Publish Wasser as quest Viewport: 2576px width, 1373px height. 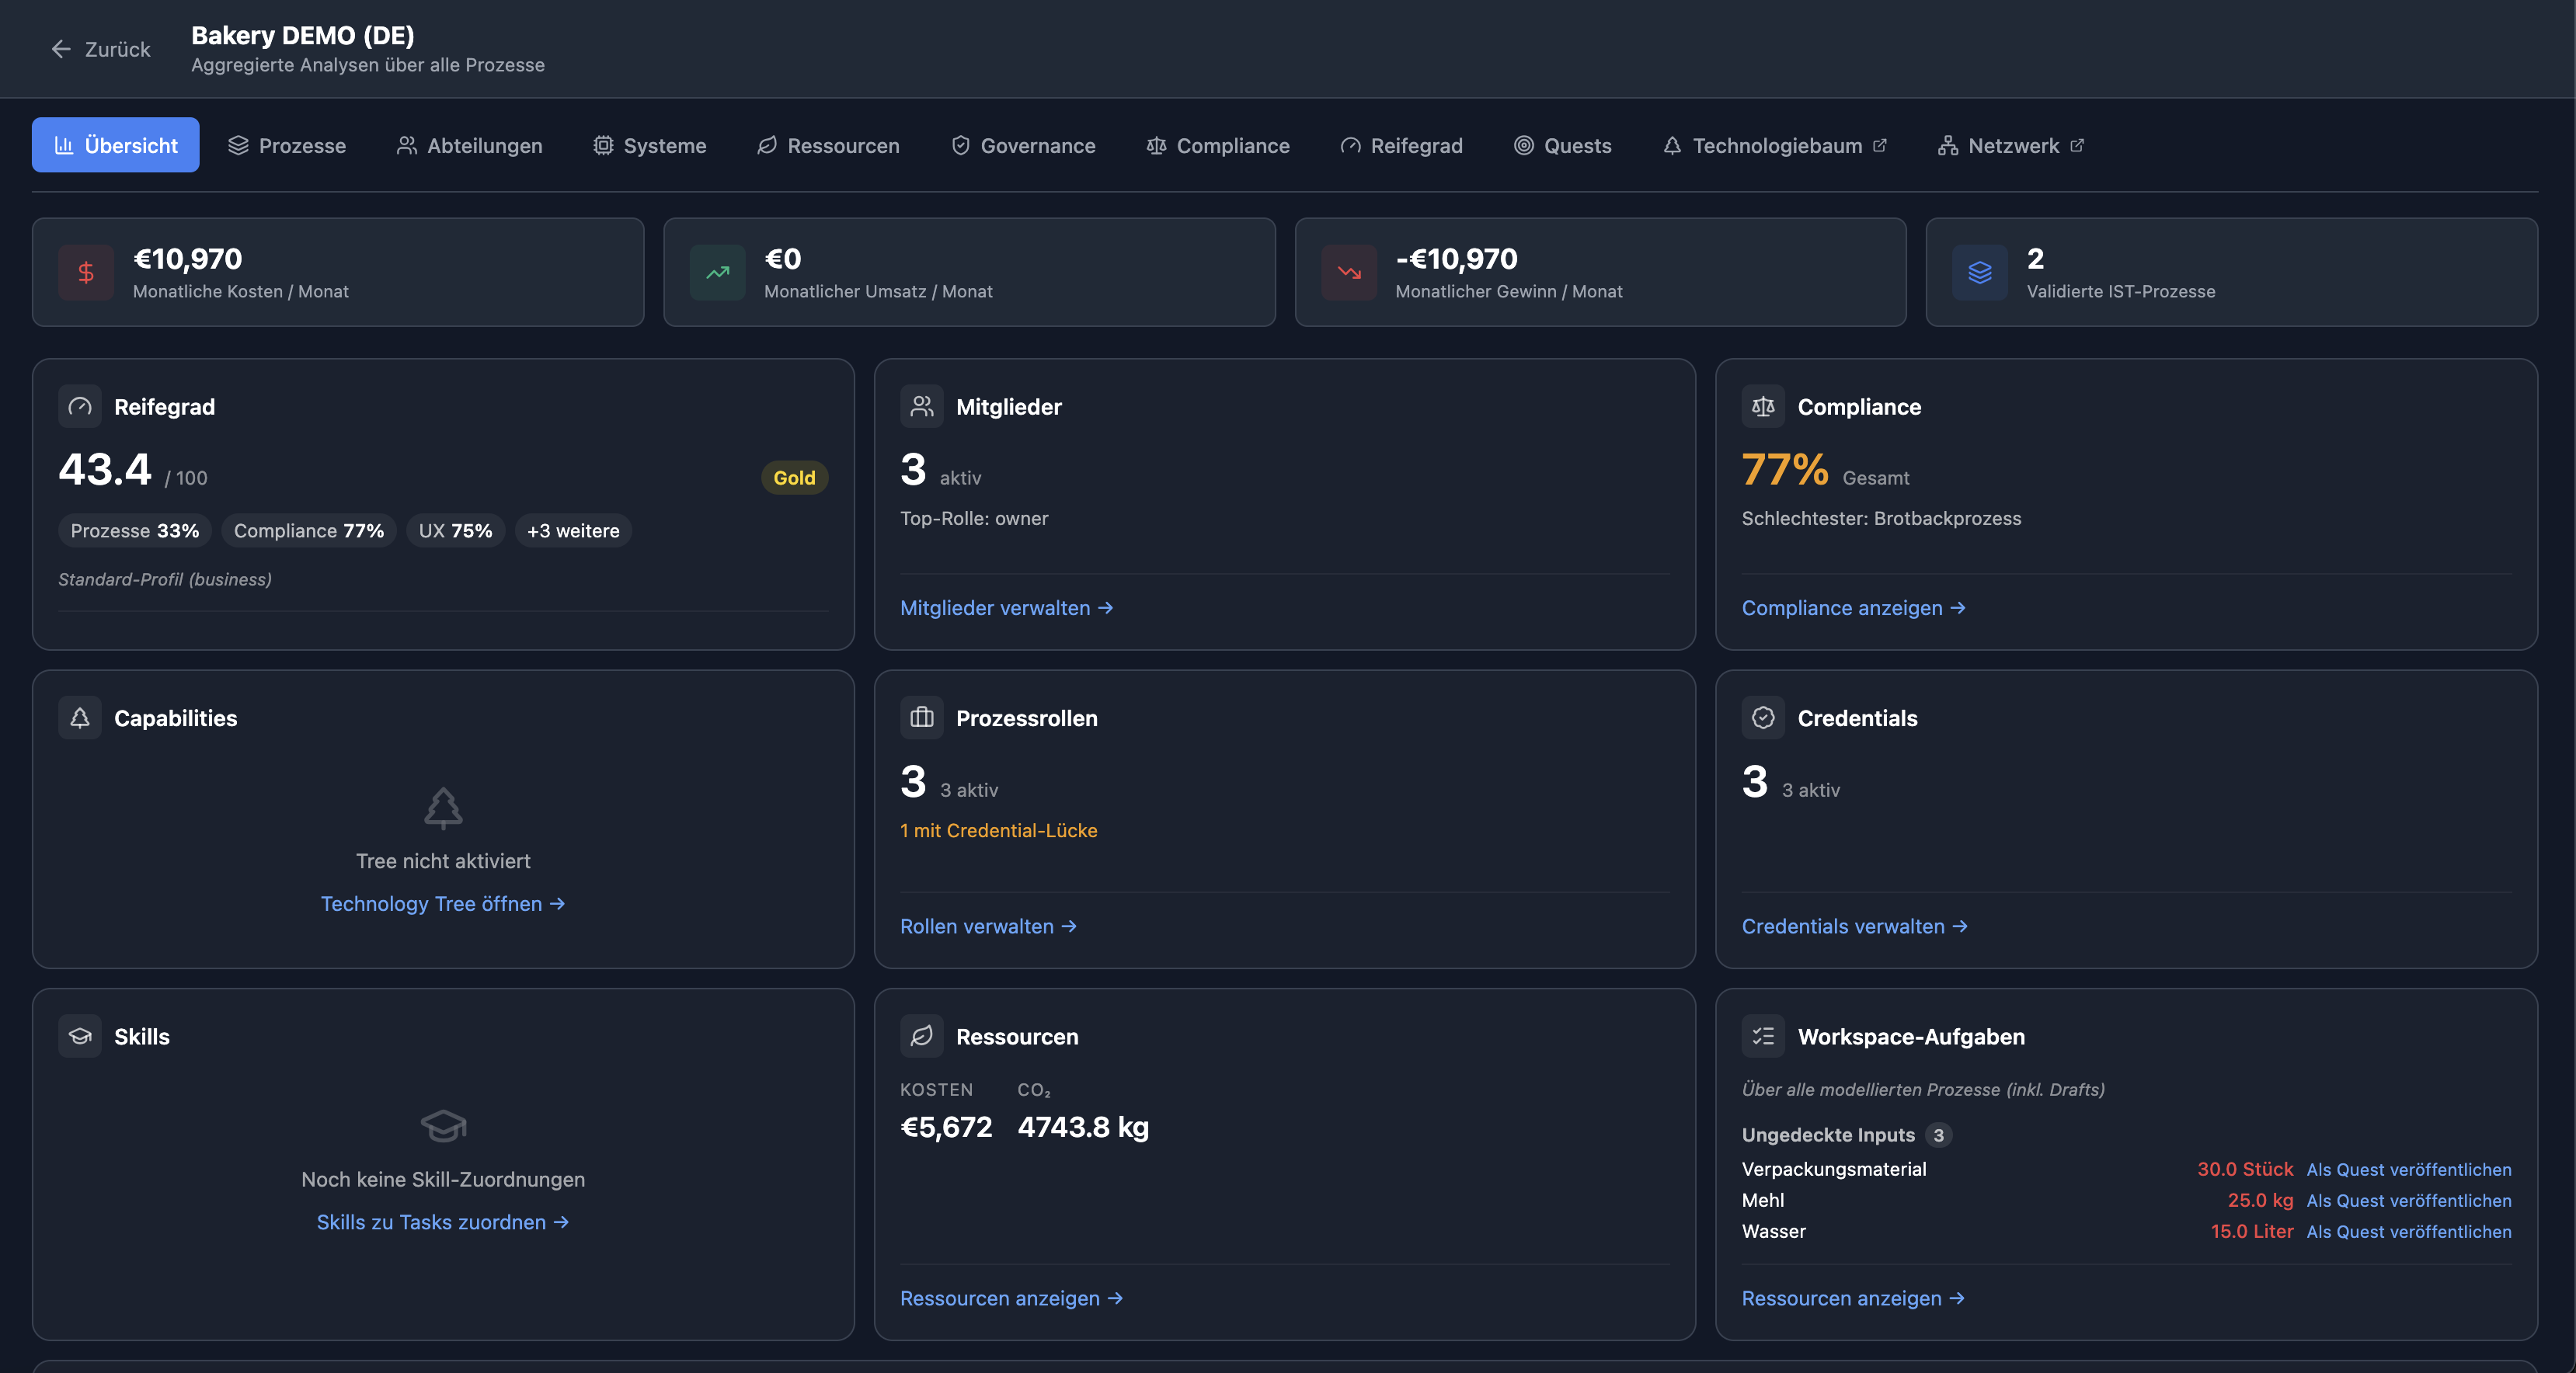click(x=2408, y=1231)
